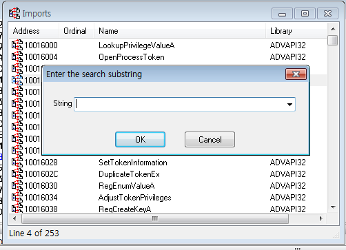Click ADVAPI32 library for SetTokenInformation row

288,163
